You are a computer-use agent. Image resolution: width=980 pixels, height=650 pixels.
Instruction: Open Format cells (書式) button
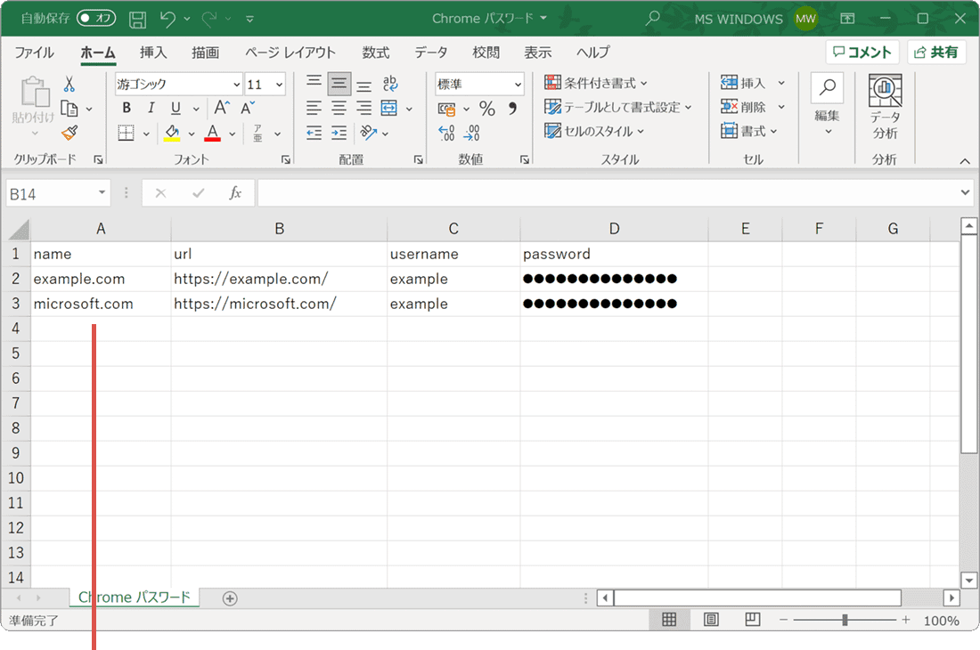[x=748, y=131]
